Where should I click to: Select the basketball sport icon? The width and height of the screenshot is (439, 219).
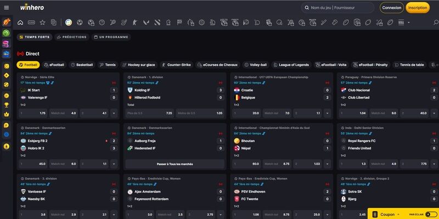pos(102,22)
